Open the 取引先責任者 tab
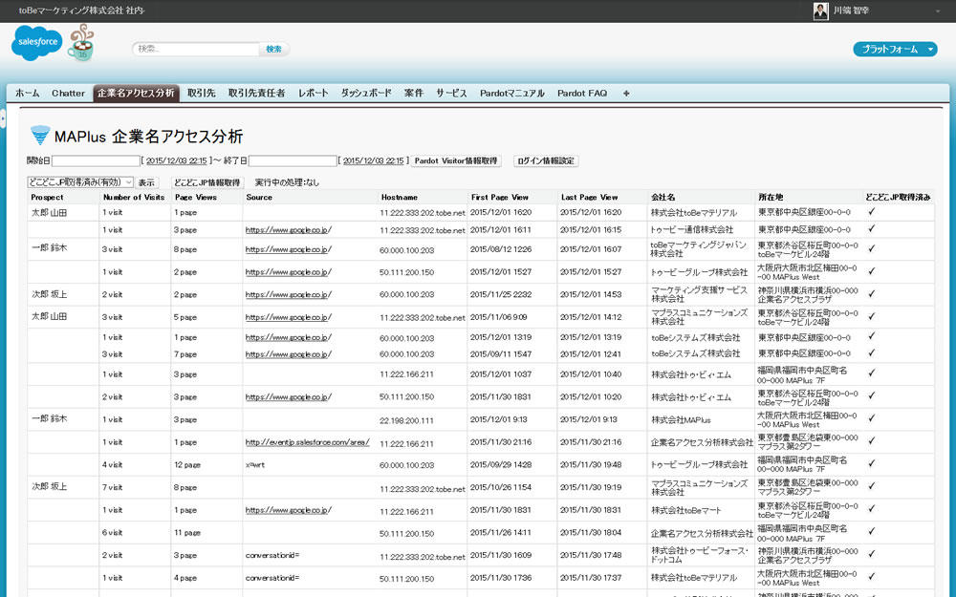Image resolution: width=956 pixels, height=597 pixels. pos(256,94)
